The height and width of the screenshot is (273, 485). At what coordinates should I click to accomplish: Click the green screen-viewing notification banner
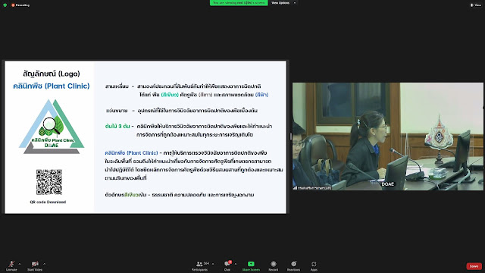click(239, 3)
